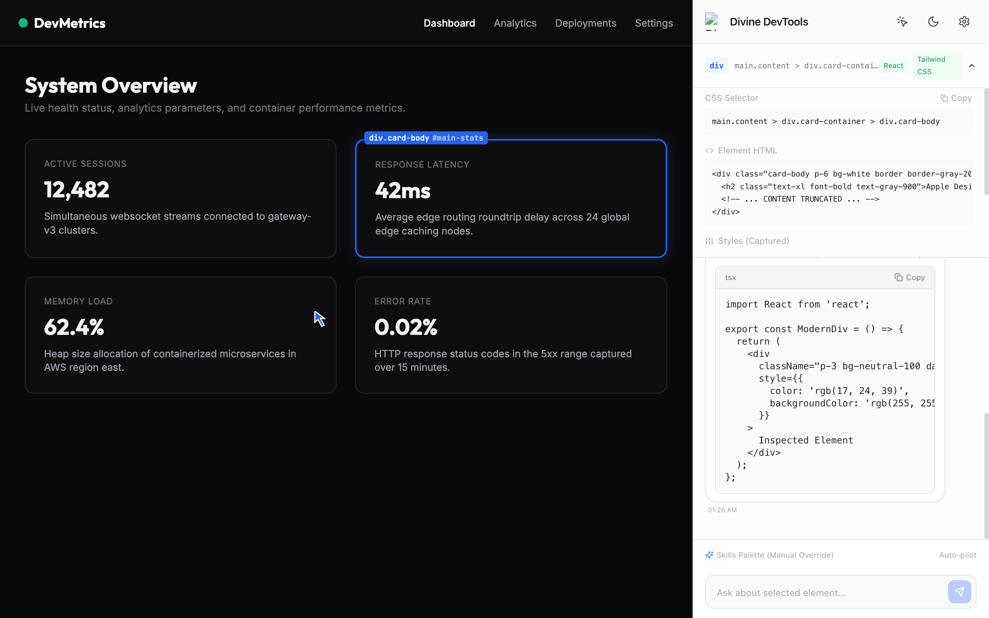The width and height of the screenshot is (989, 618).
Task: Click the 01:26 AM message timestamp
Action: tap(722, 510)
